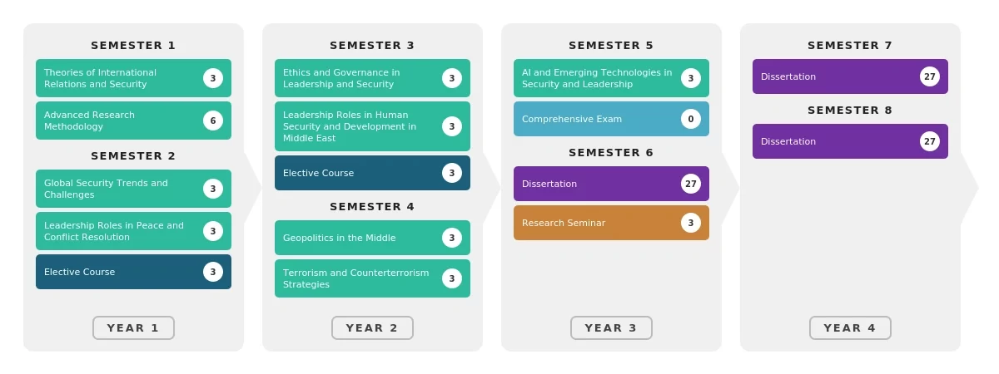Open Ethics and Governance in Leadership course

point(372,78)
